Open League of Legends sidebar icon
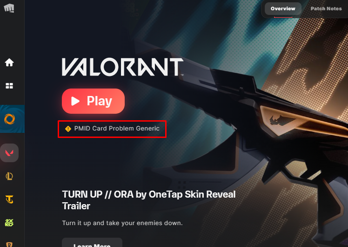The image size is (348, 247). 9,176
